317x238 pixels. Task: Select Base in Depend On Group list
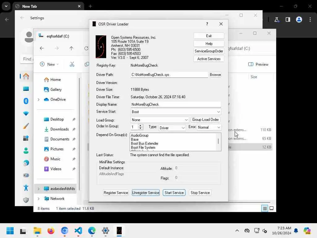pyautogui.click(x=135, y=139)
